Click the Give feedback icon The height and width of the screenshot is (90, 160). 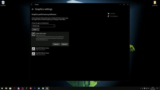click(x=108, y=16)
